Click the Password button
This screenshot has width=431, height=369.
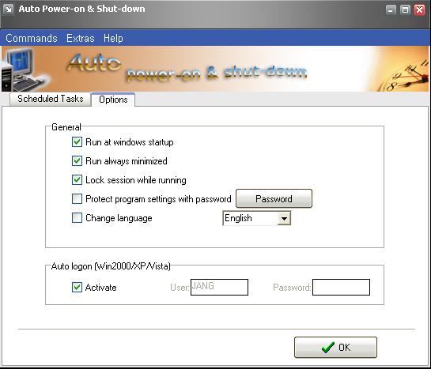coord(274,198)
